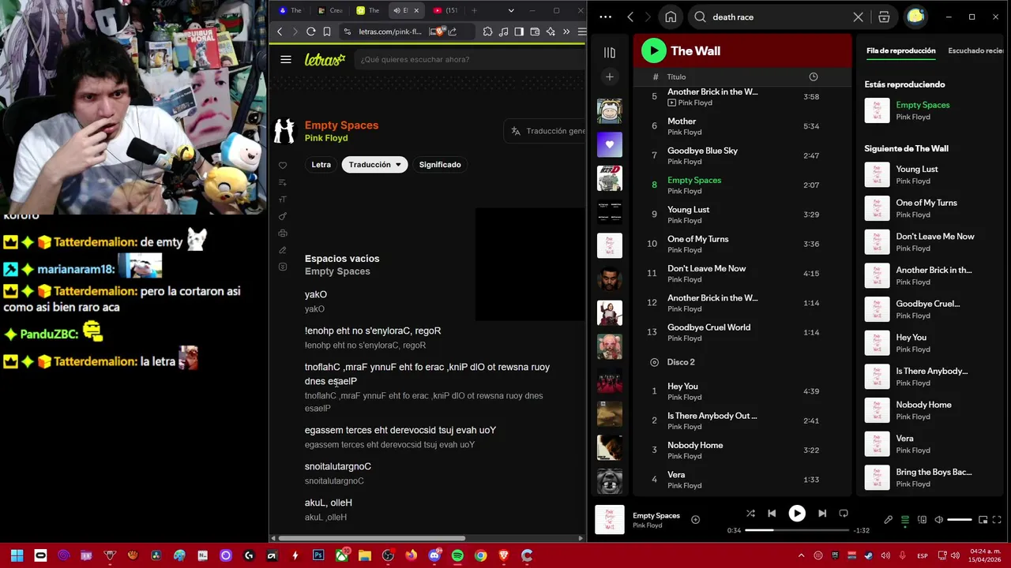The width and height of the screenshot is (1011, 568).
Task: Toggle the lyrics microphone icon in Spotify
Action: tap(888, 520)
